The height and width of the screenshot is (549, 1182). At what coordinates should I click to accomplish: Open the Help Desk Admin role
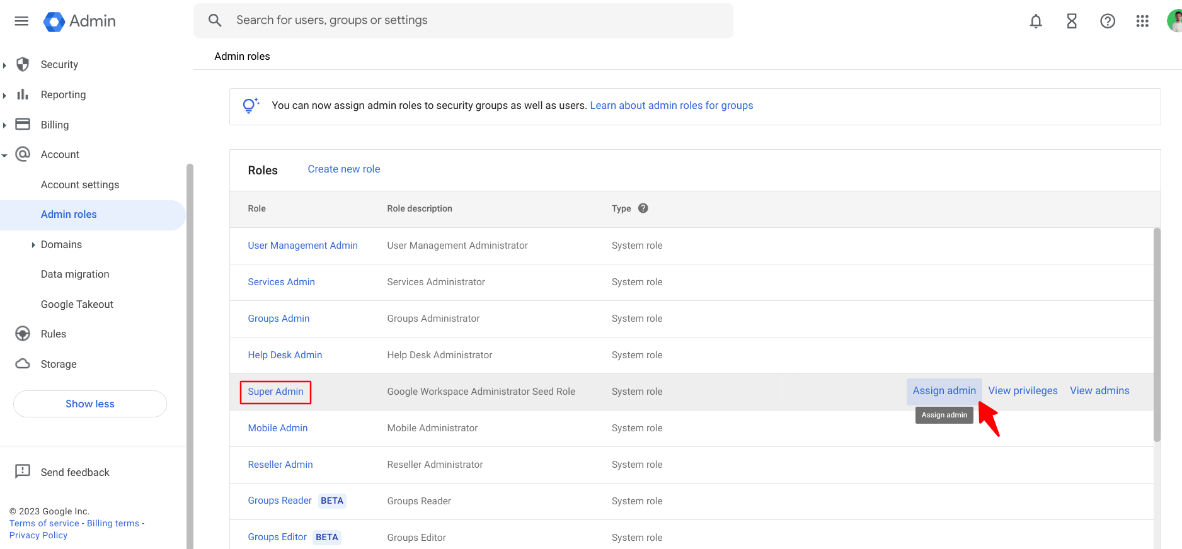285,355
